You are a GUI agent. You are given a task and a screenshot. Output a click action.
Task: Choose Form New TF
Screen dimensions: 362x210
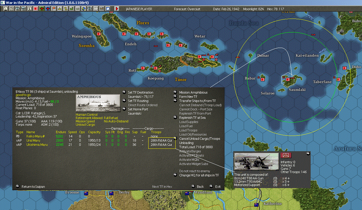(188, 97)
